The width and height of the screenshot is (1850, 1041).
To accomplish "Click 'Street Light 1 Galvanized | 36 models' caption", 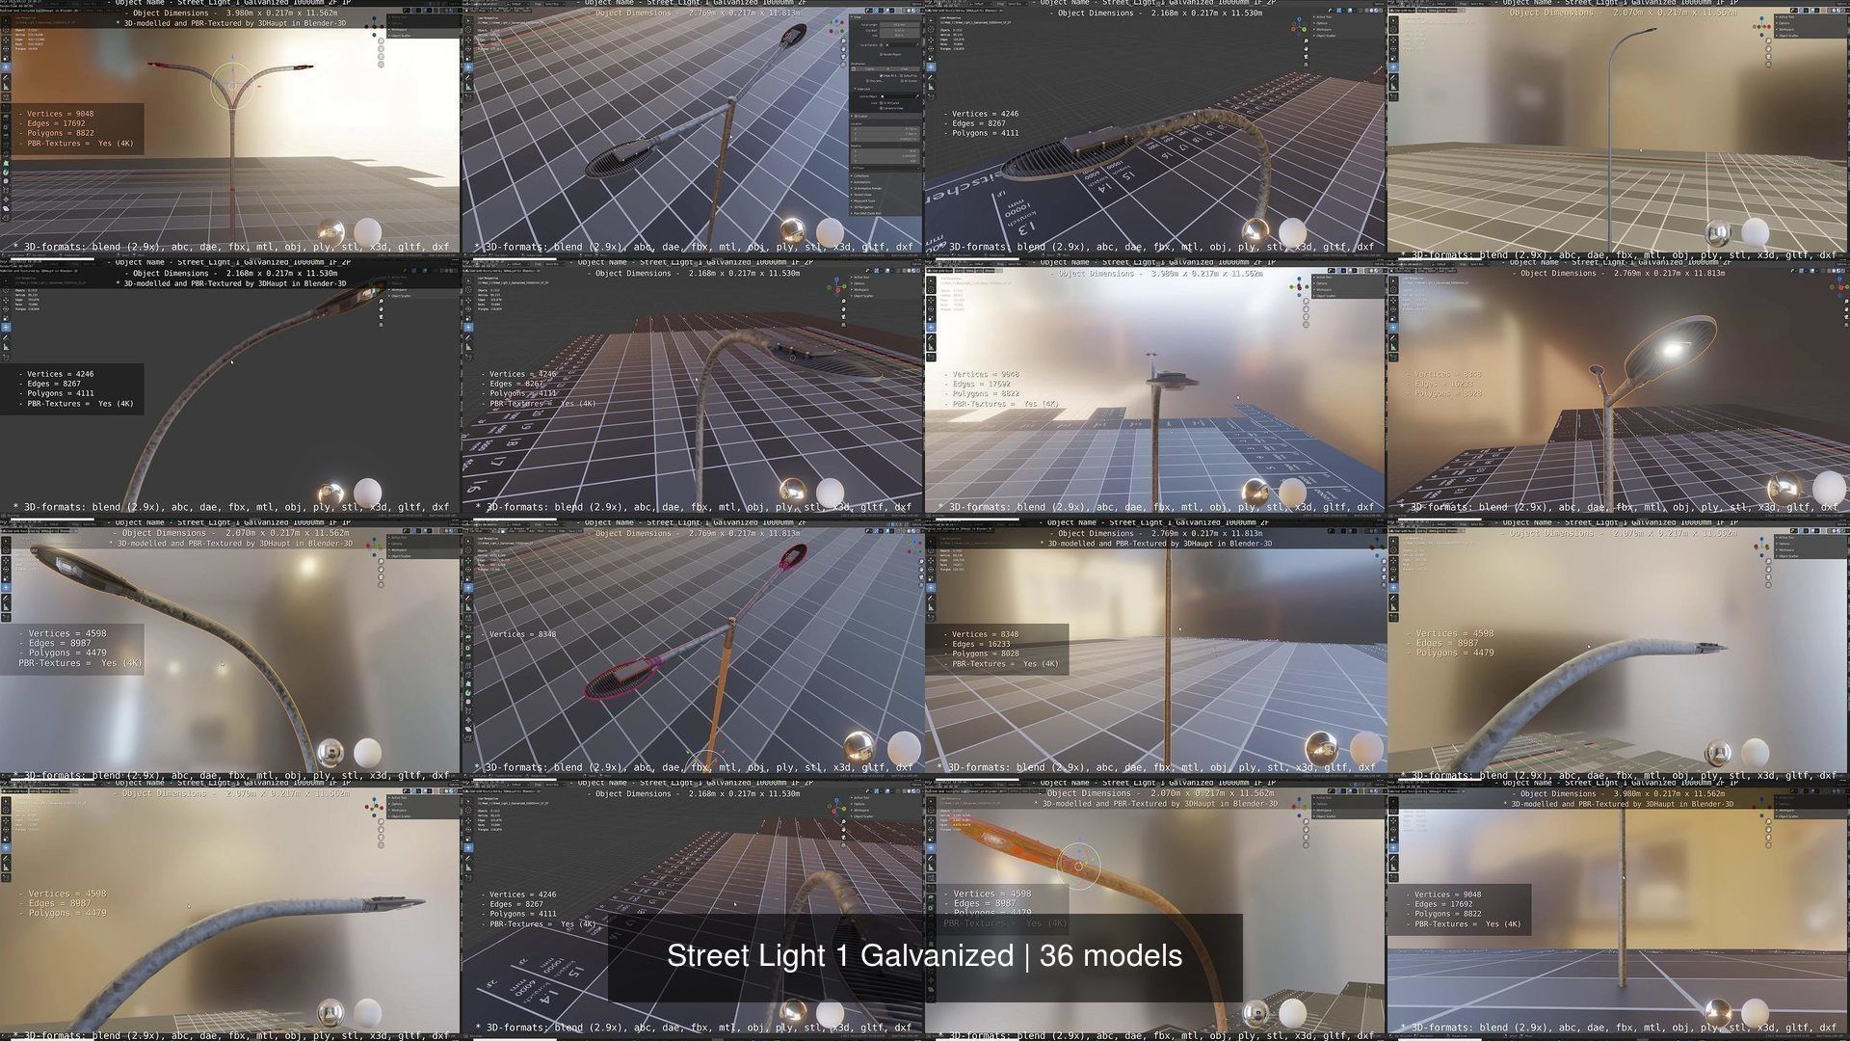I will pyautogui.click(x=925, y=955).
